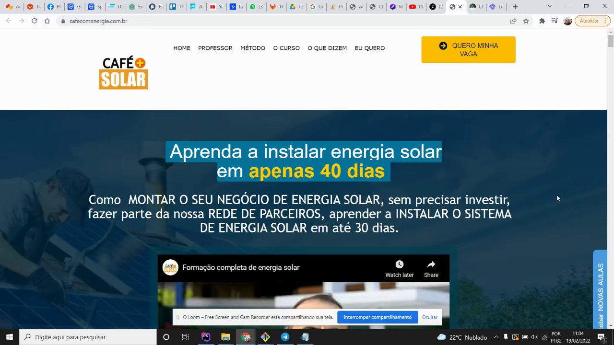Viewport: 614px width, 345px height.
Task: Switch to the GitLab browser tab
Action: tap(275, 7)
